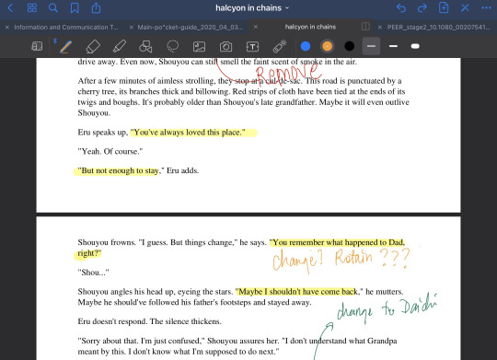The height and width of the screenshot is (360, 497).
Task: Pick the blue pen color
Action: 306,46
